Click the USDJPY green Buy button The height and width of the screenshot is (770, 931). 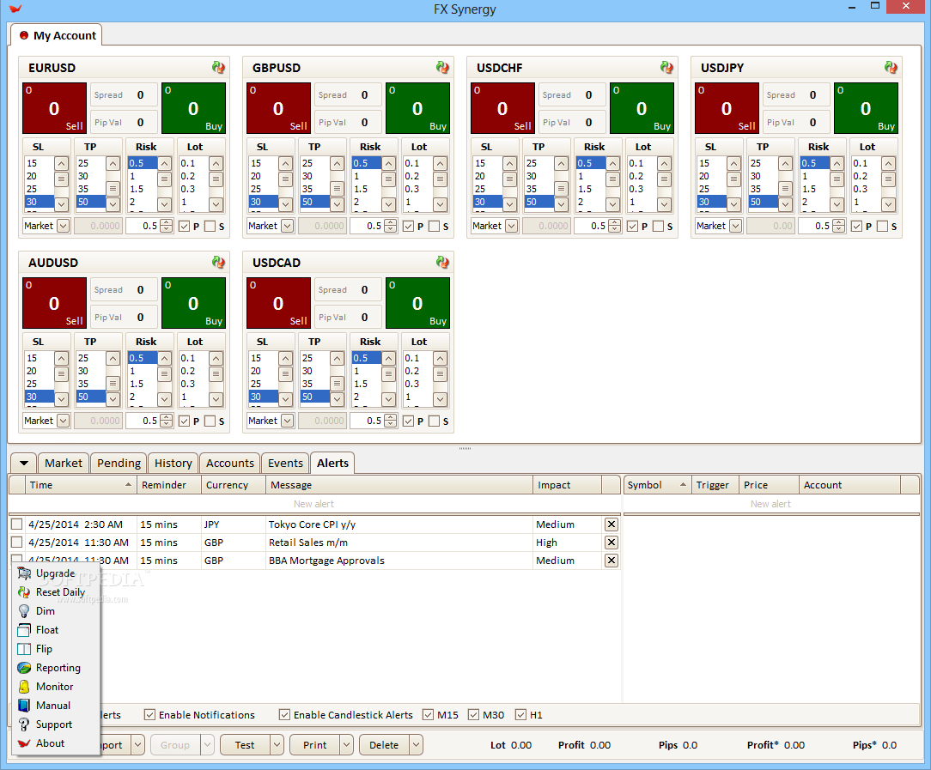pos(866,108)
